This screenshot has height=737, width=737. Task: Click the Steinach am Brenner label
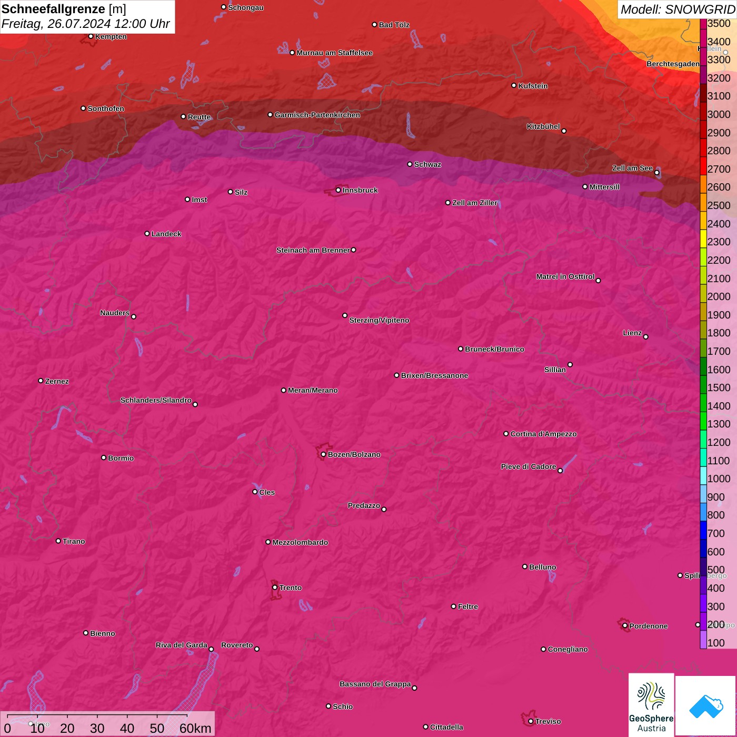pos(313,250)
